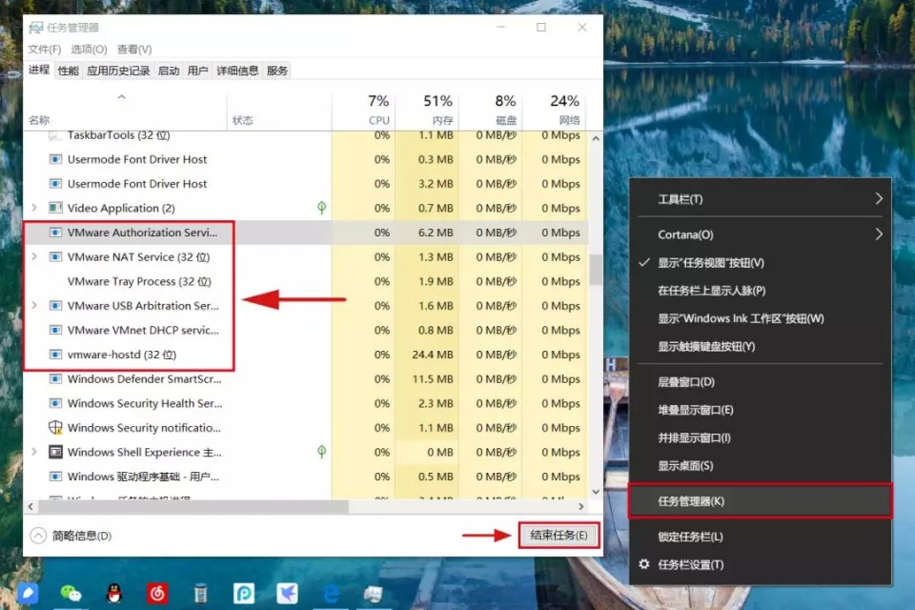Open the blue bird app on the taskbar
This screenshot has height=610, width=915.
pyautogui.click(x=287, y=594)
